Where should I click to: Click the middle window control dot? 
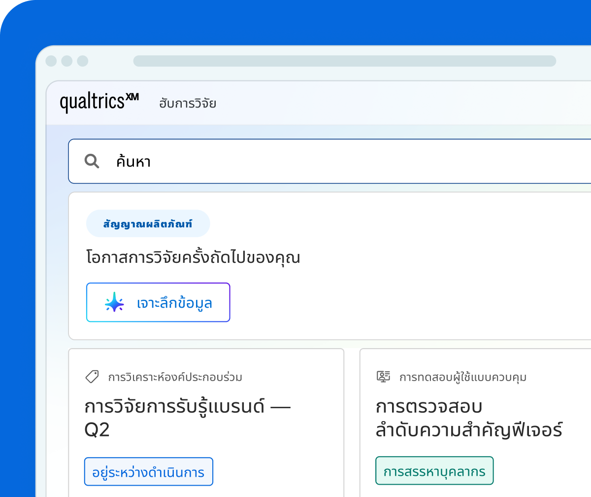tap(67, 61)
